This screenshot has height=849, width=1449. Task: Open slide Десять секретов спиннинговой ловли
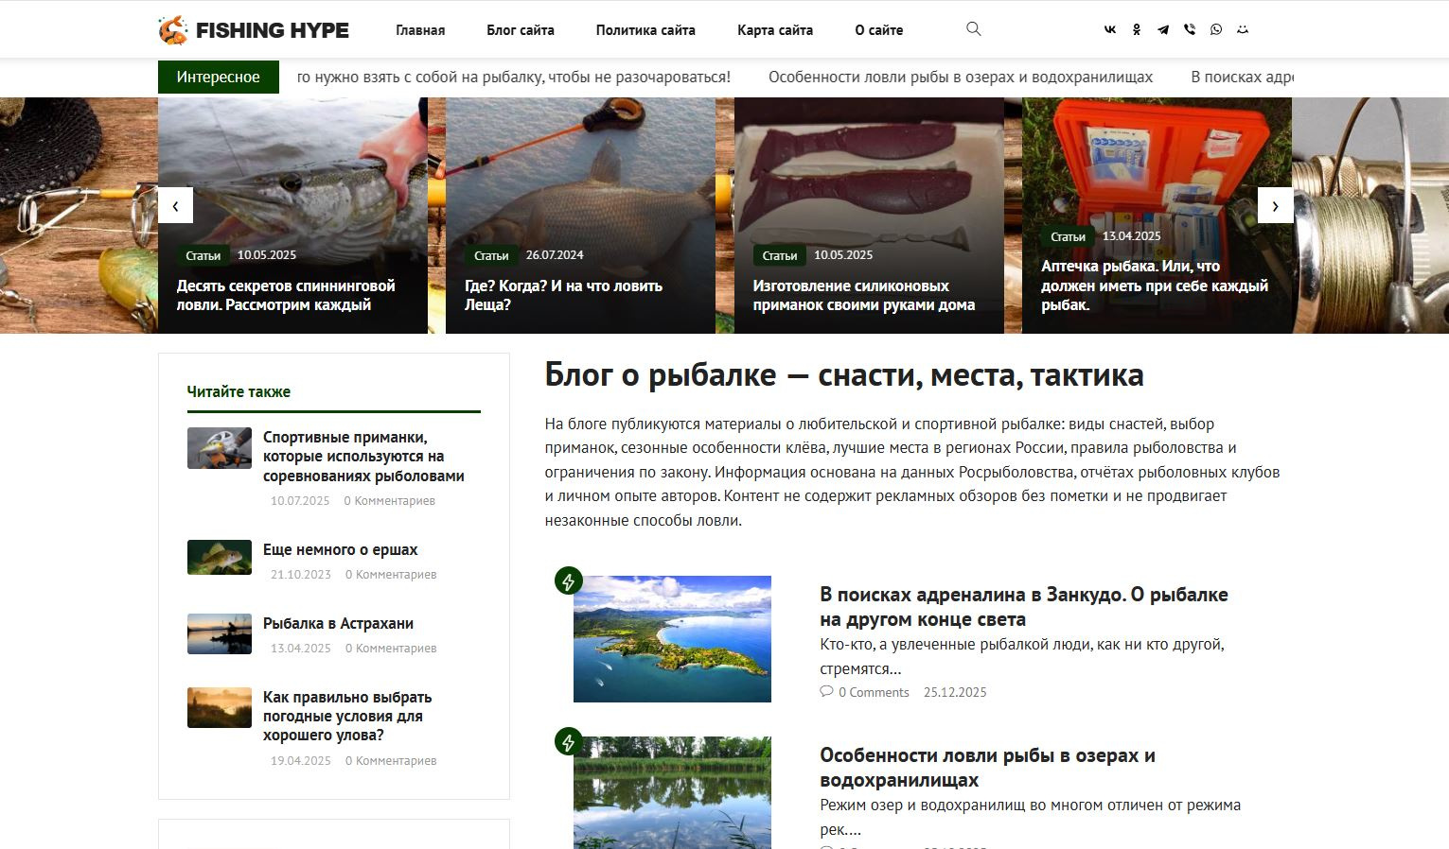click(286, 295)
